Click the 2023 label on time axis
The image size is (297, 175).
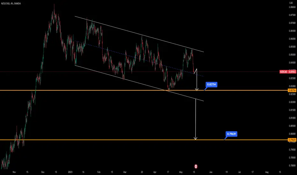(70, 172)
